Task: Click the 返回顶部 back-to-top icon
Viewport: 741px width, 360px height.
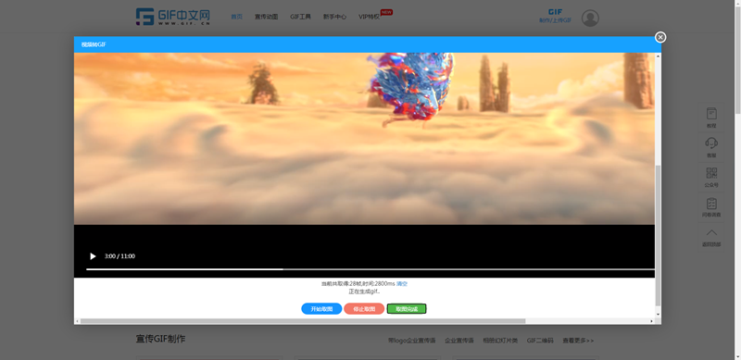Action: click(x=711, y=237)
